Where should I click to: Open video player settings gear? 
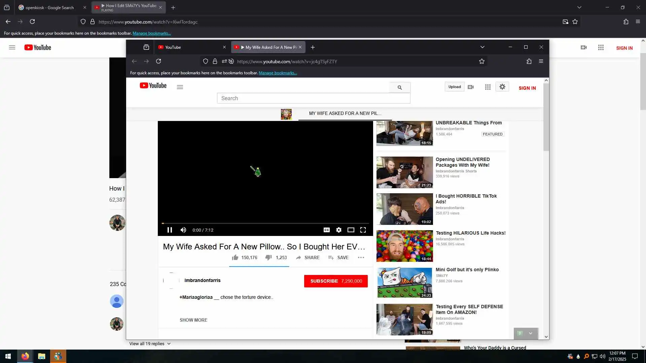tap(339, 230)
